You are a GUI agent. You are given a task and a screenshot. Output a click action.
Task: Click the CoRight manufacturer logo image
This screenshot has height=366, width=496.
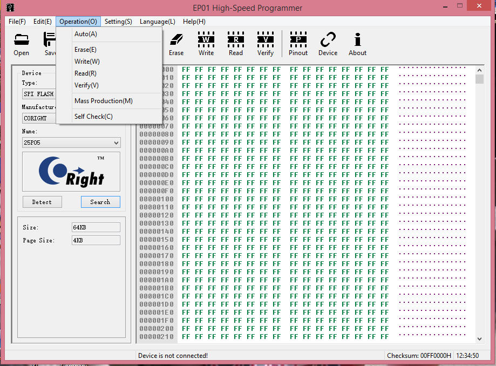71,172
